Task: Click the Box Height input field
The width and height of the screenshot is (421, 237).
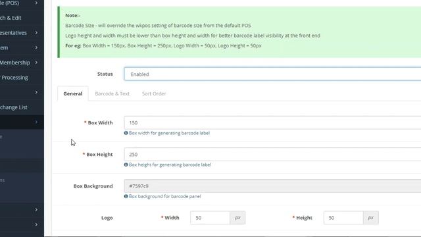Action: pyautogui.click(x=272, y=154)
